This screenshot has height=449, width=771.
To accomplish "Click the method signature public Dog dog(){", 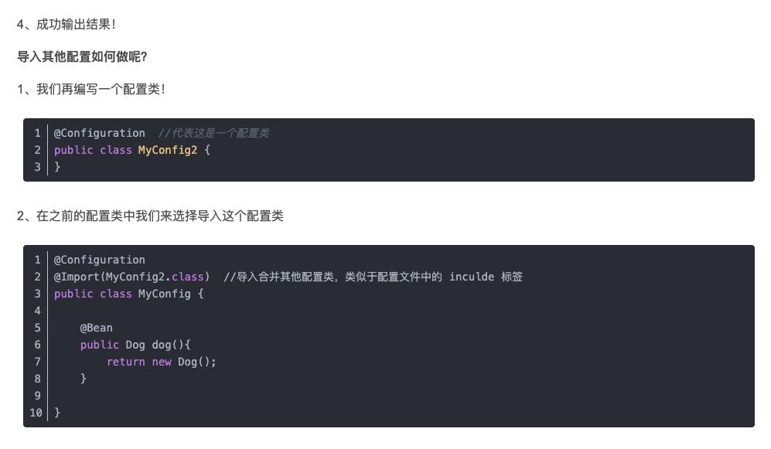I will click(x=135, y=345).
